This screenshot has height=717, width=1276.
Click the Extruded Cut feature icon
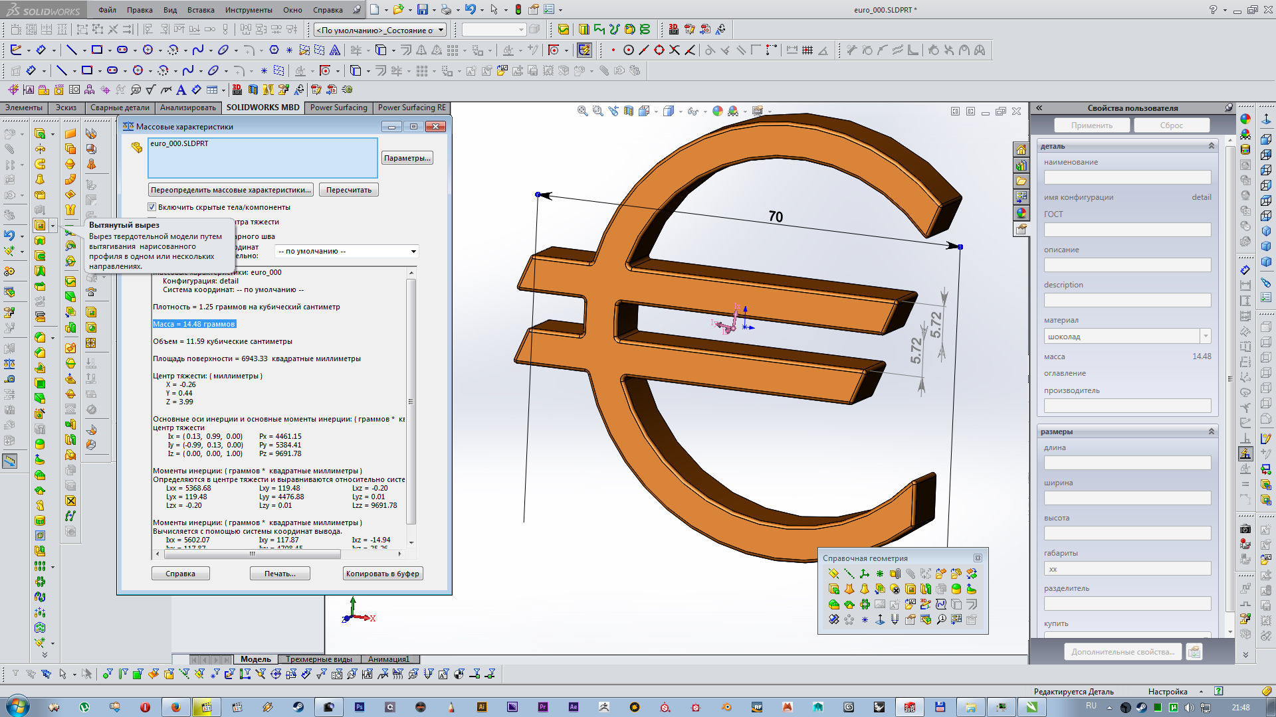tap(40, 226)
